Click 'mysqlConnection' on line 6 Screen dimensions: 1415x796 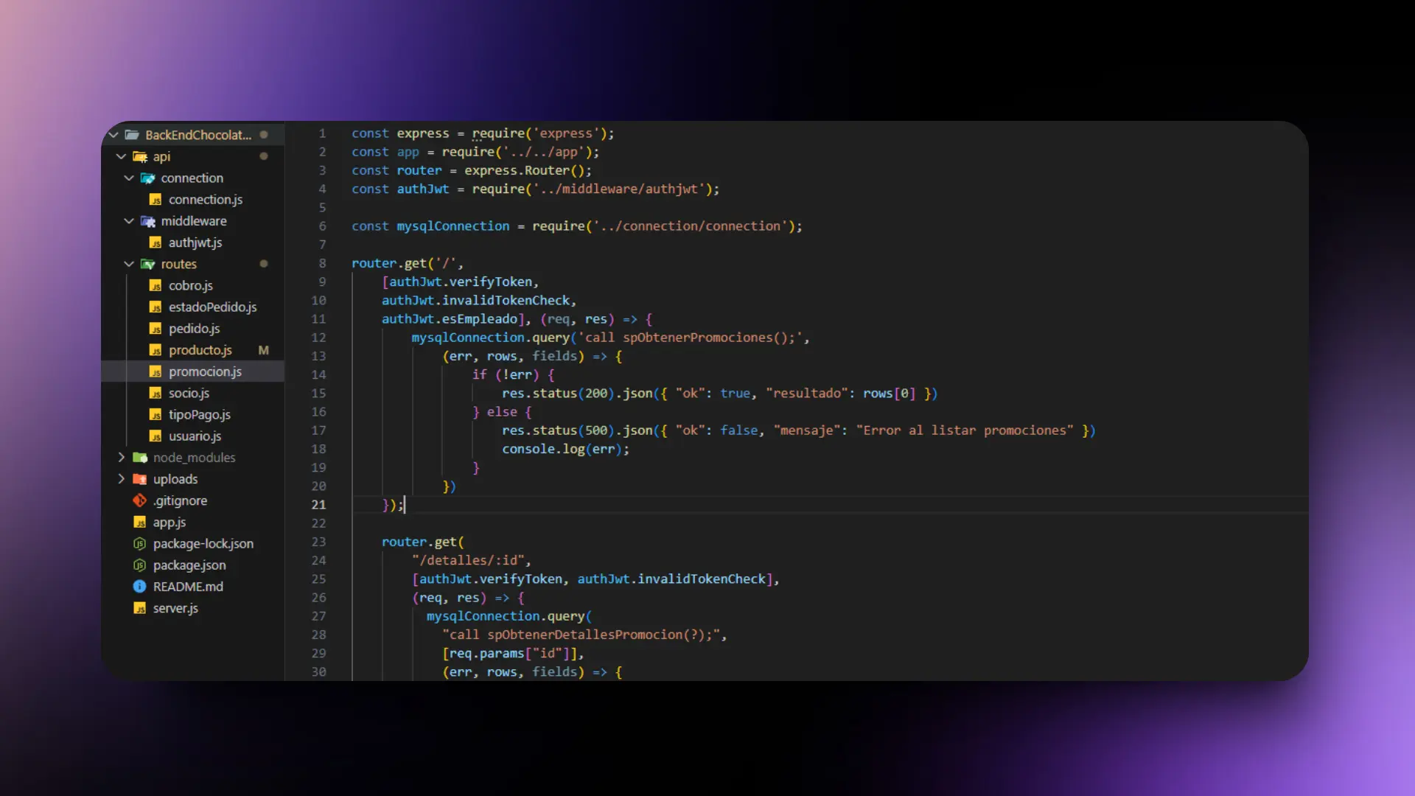point(453,226)
